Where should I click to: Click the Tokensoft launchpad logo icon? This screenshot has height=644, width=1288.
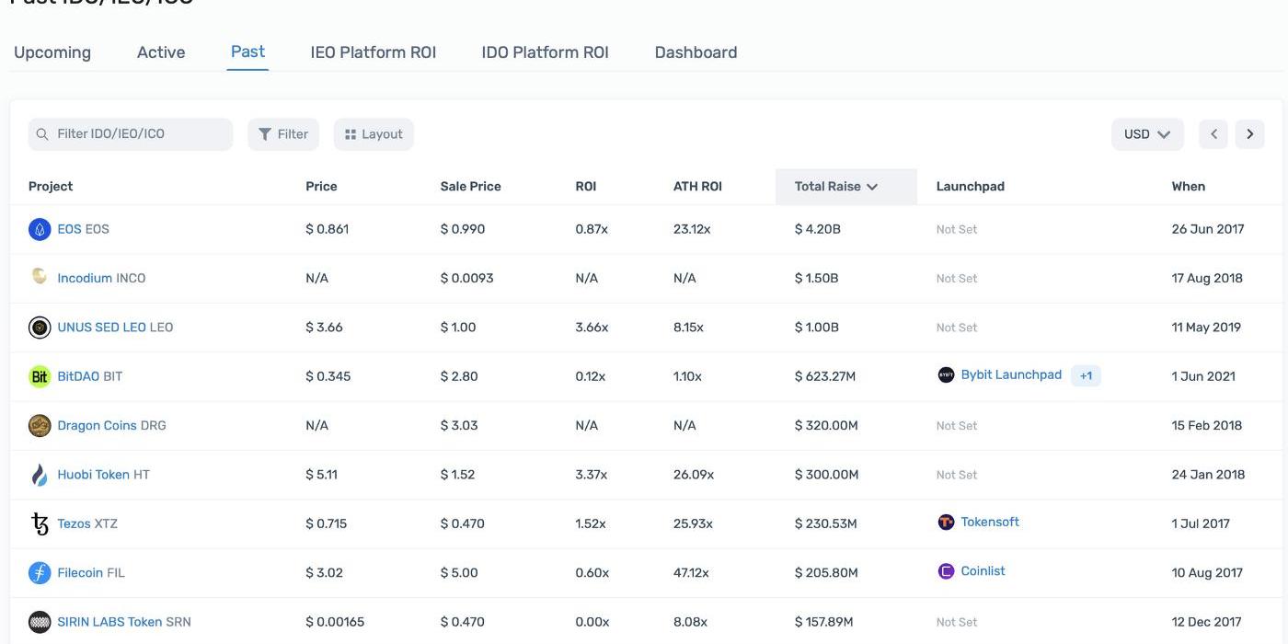(946, 522)
